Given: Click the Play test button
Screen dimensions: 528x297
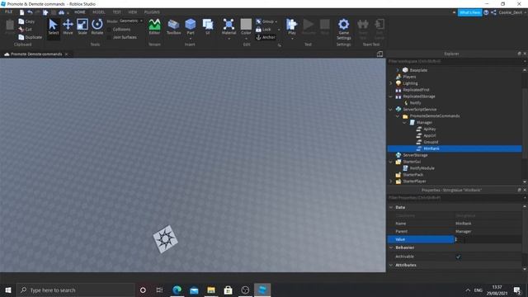Looking at the screenshot, I should point(291,26).
